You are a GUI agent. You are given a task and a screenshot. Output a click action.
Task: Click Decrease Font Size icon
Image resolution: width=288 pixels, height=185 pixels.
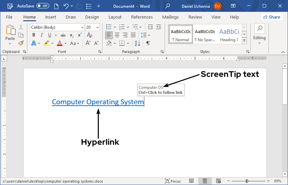(96, 43)
